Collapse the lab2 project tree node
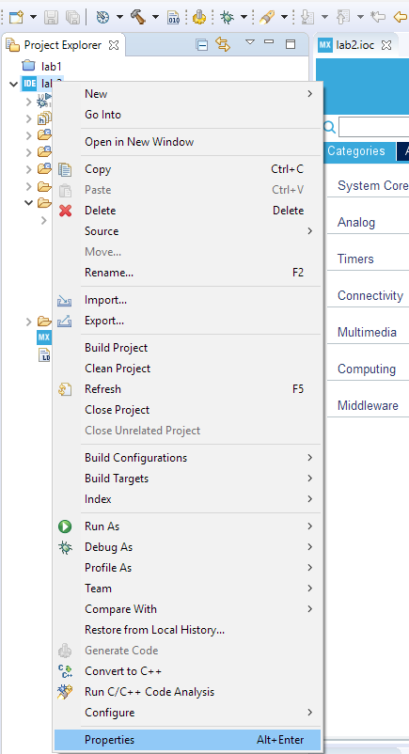The height and width of the screenshot is (754, 409). click(13, 84)
